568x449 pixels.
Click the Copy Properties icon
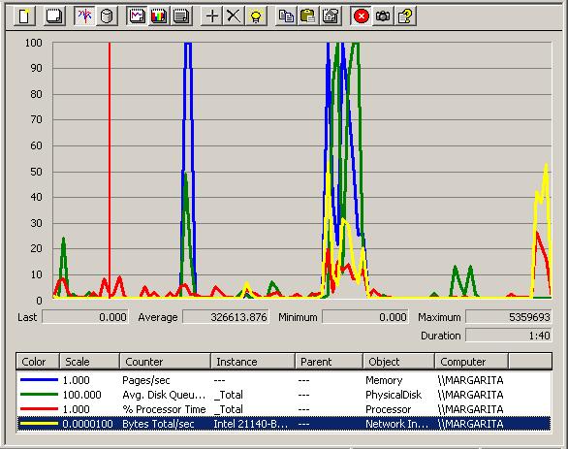(286, 16)
